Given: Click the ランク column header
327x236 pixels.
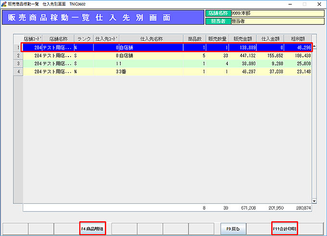Looking at the screenshot, I should tap(83, 38).
